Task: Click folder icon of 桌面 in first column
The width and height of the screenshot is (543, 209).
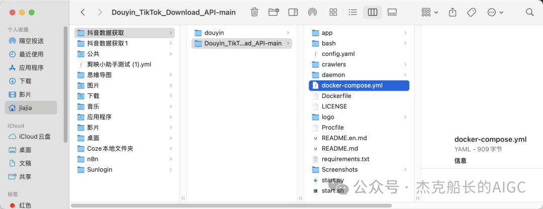Action: [81, 138]
